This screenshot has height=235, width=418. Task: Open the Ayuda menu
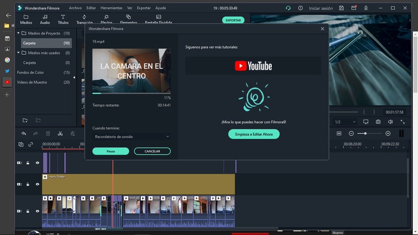(161, 8)
